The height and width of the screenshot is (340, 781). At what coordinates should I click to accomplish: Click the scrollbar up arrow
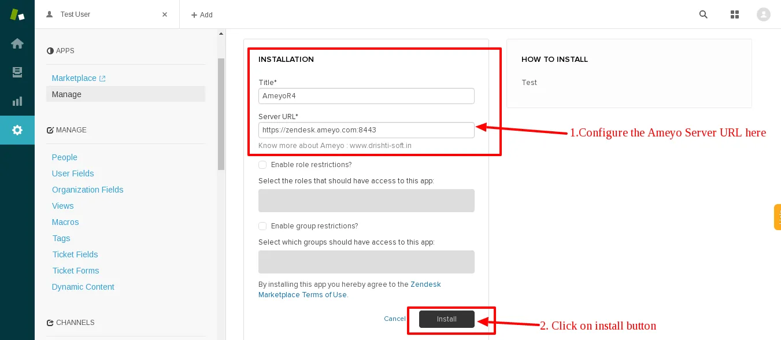pos(221,34)
